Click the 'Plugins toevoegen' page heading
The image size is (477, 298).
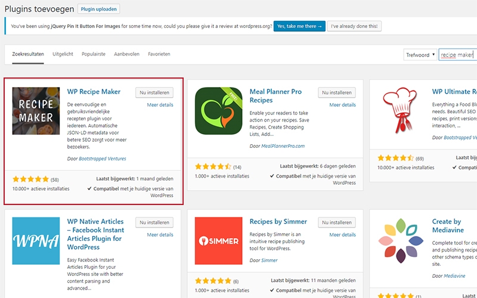pos(39,9)
